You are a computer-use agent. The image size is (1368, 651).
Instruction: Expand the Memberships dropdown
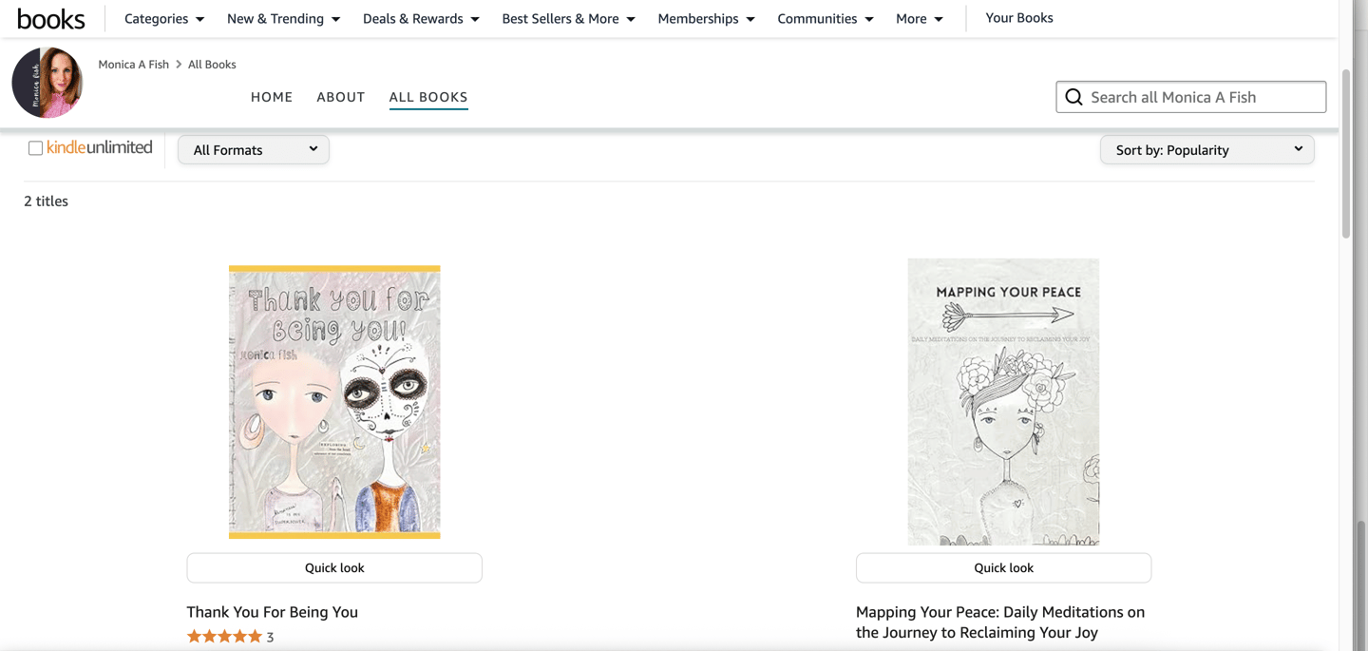coord(706,19)
